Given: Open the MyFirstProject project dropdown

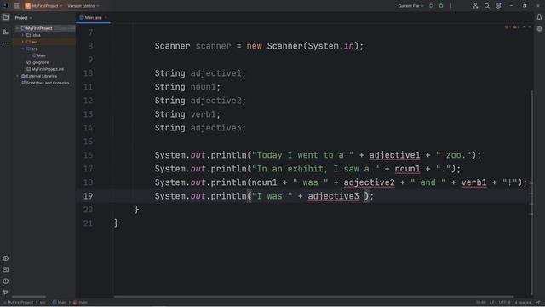Looking at the screenshot, I should 43,6.
